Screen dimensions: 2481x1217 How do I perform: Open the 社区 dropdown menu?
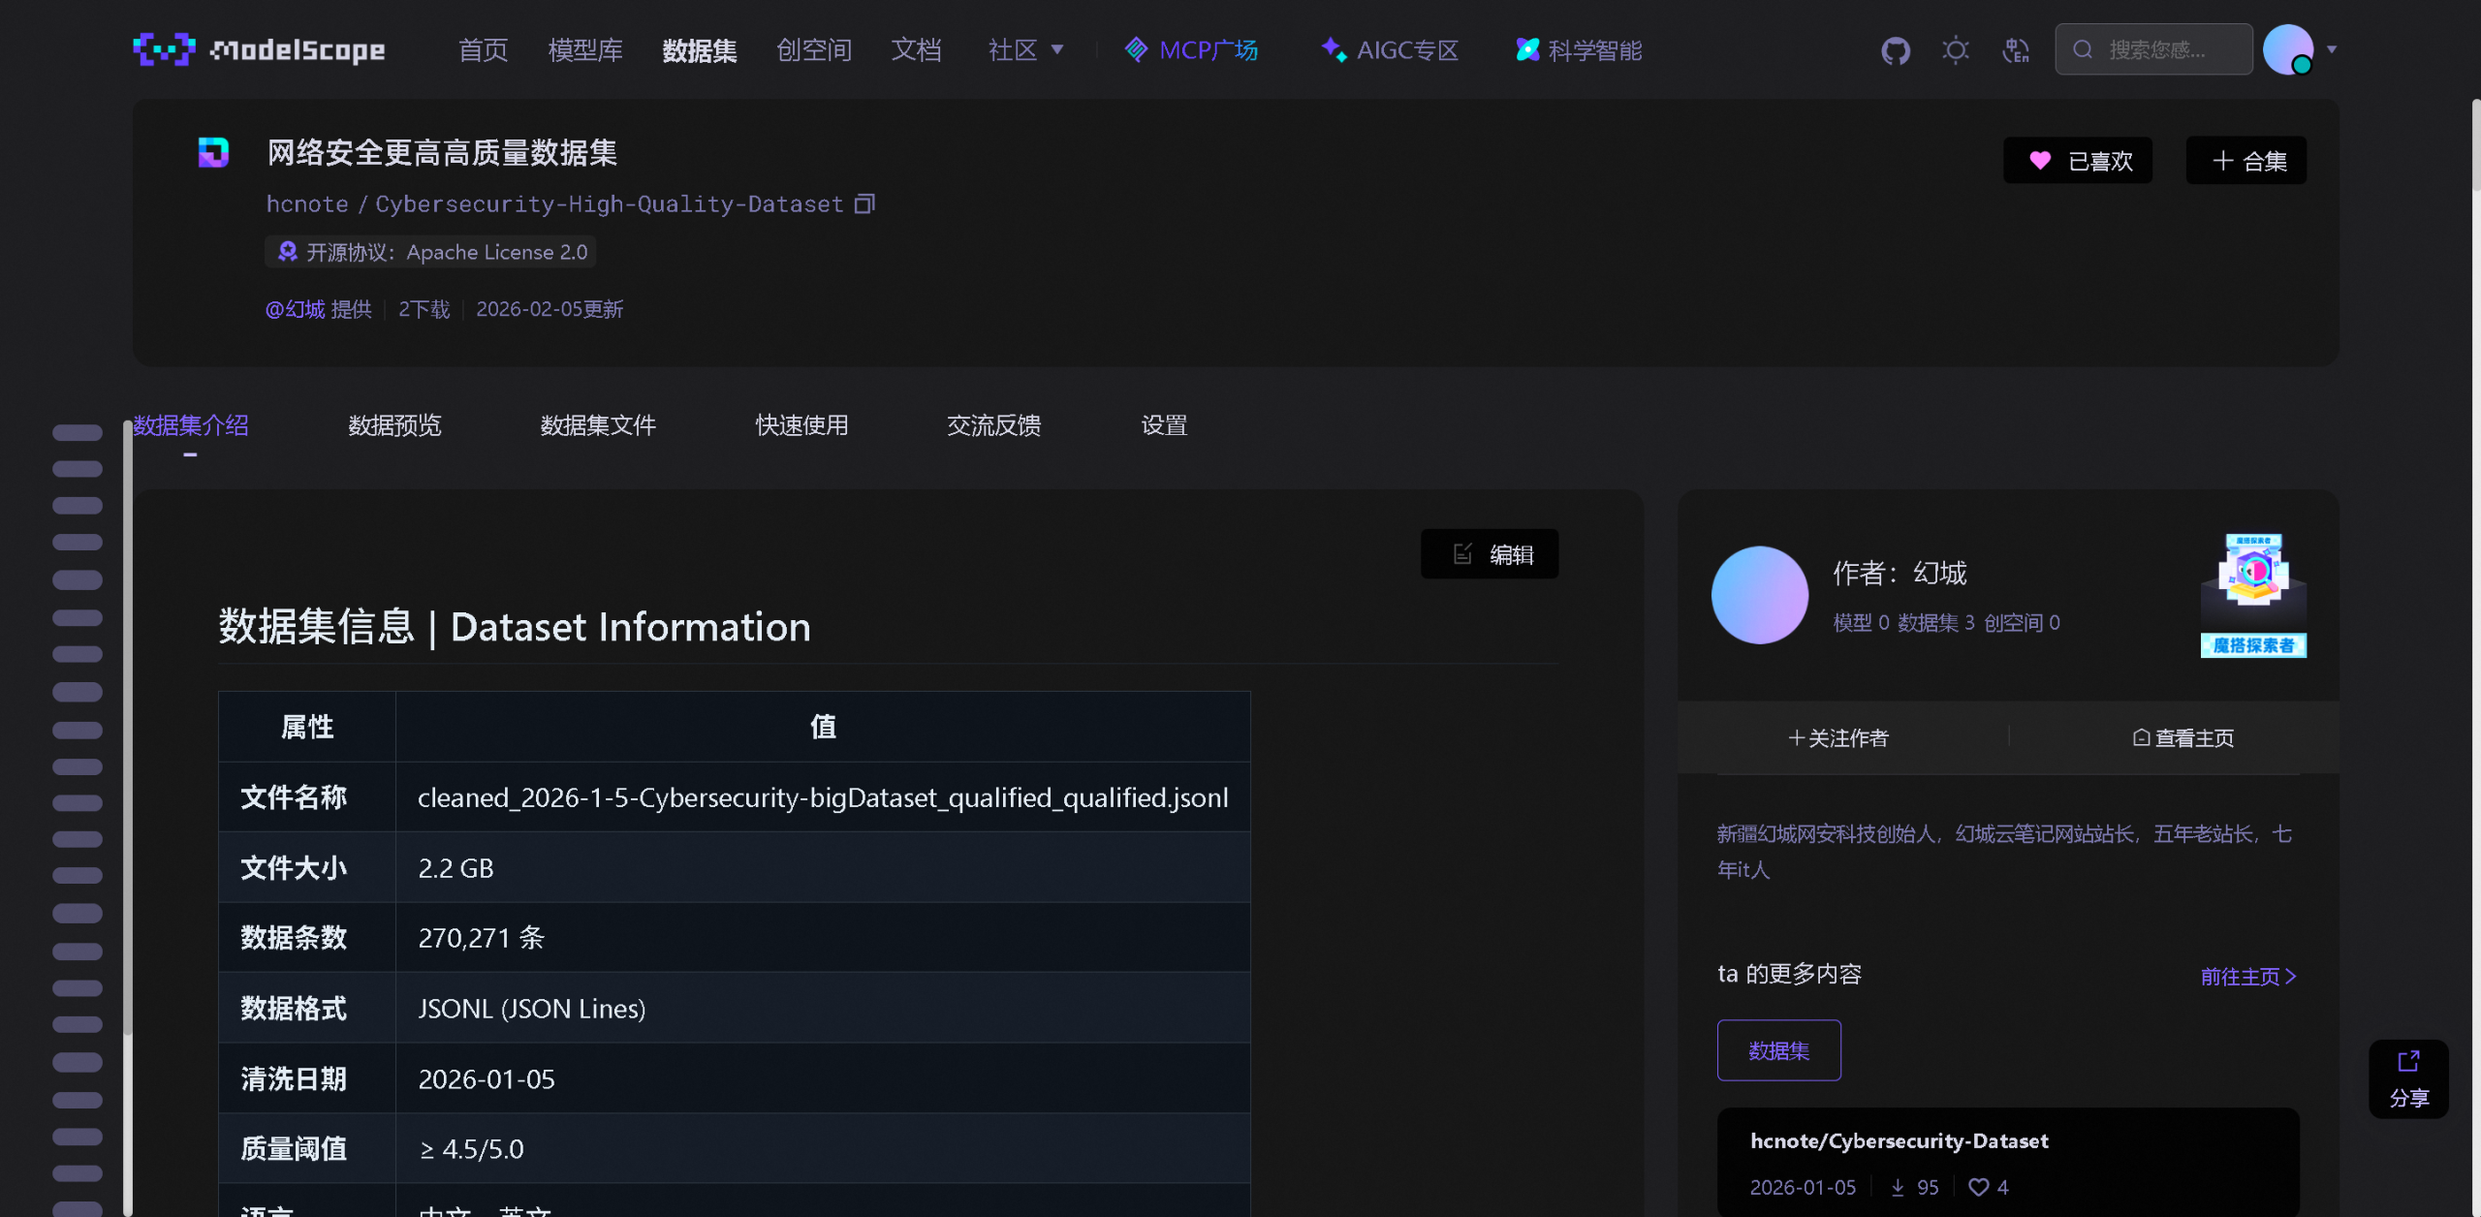[x=1026, y=49]
